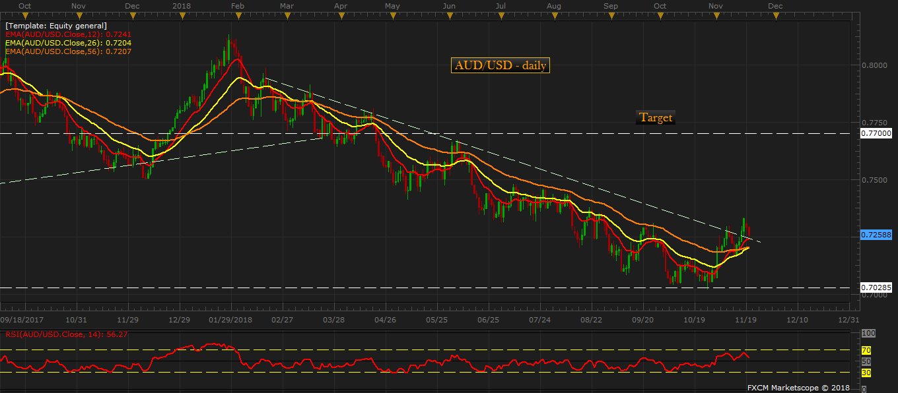898x393 pixels.
Task: Click the 0.8000 price axis label
Action: pyautogui.click(x=874, y=65)
